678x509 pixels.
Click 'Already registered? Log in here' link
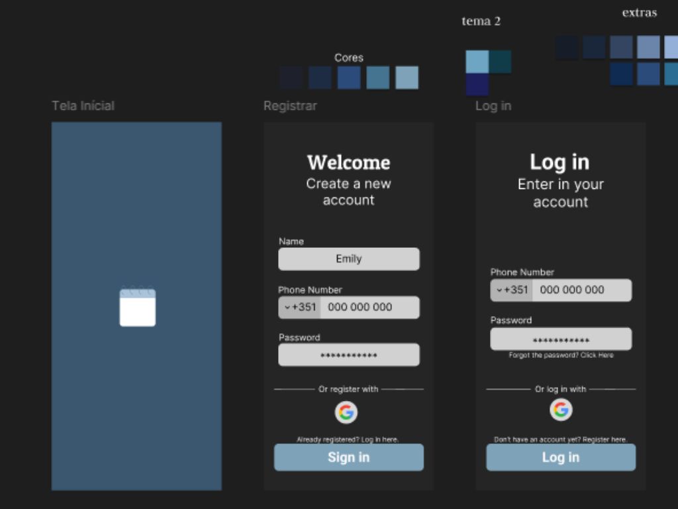pyautogui.click(x=348, y=439)
